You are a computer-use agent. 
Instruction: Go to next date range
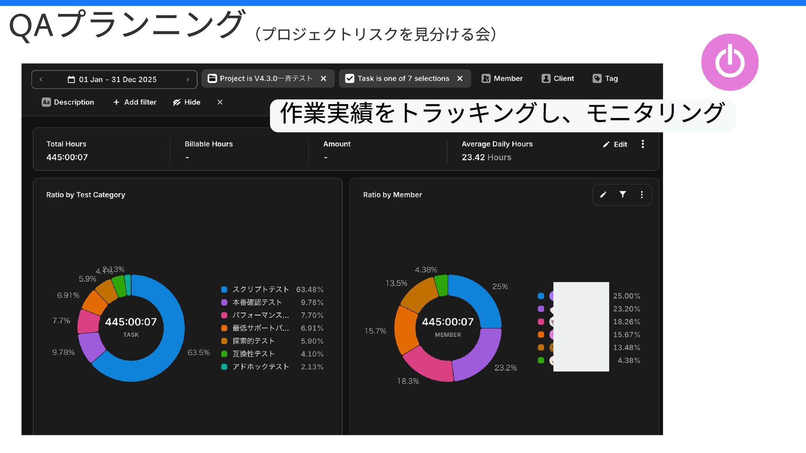[x=188, y=79]
